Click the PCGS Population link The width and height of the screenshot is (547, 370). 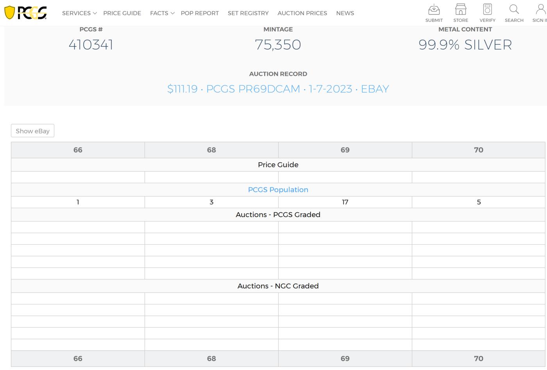click(278, 190)
